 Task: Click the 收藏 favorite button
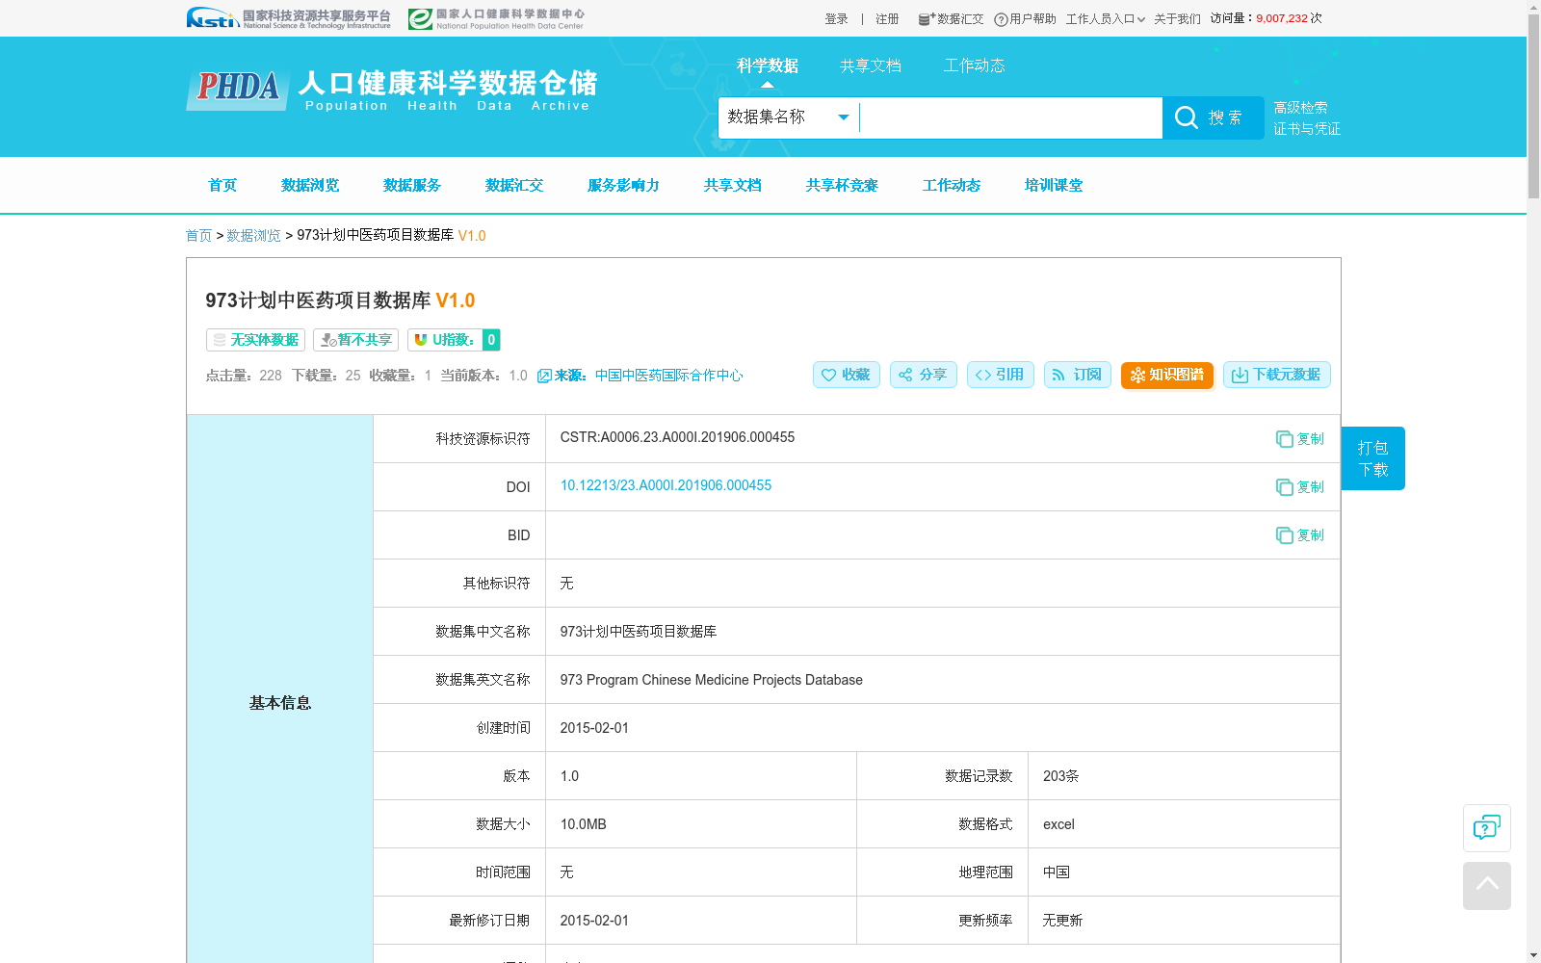[847, 375]
